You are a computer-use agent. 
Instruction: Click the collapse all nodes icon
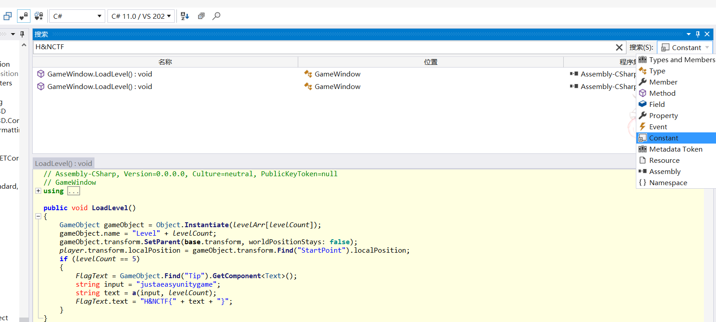201,16
